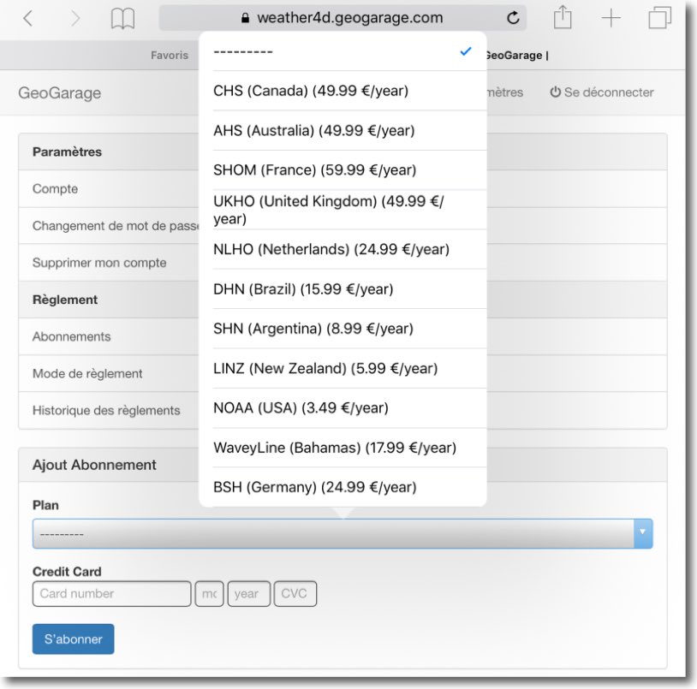Open Supprimer mon compte
Image resolution: width=697 pixels, height=689 pixels.
pyautogui.click(x=99, y=263)
